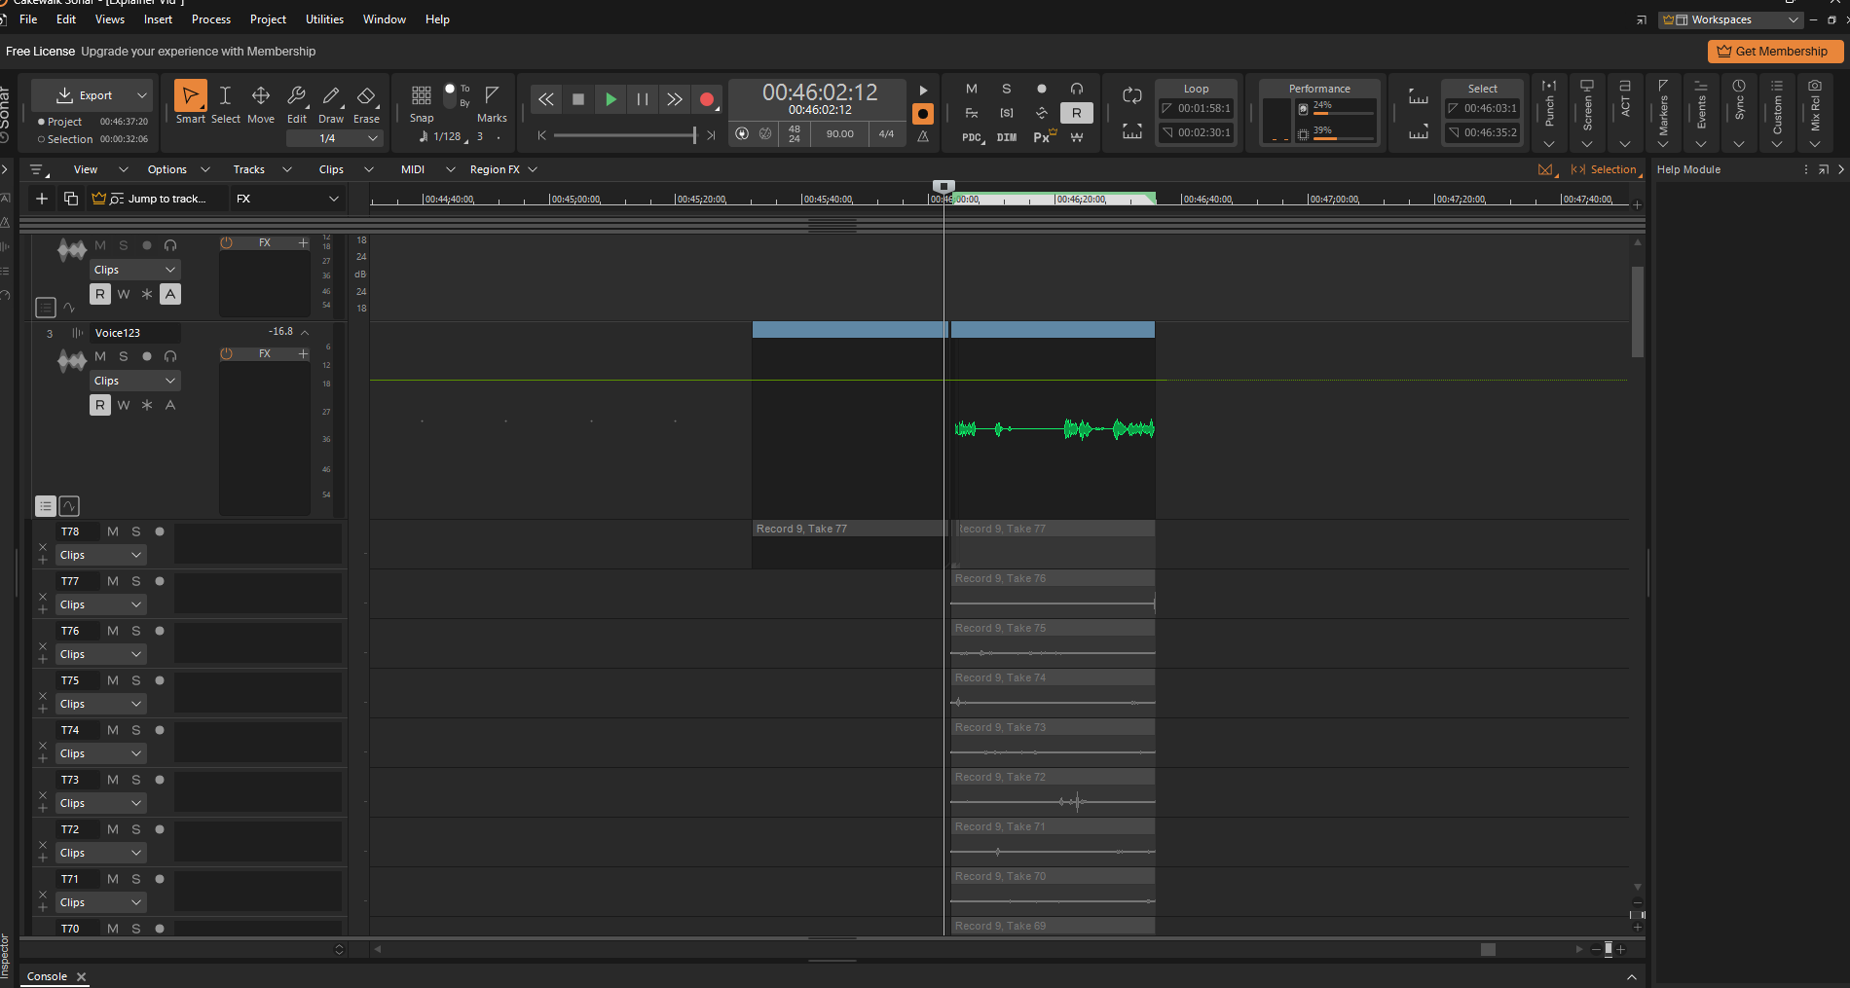Viewport: 1850px width, 988px height.
Task: Expand Voice123 Clips edit filter dropdown
Action: (135, 381)
